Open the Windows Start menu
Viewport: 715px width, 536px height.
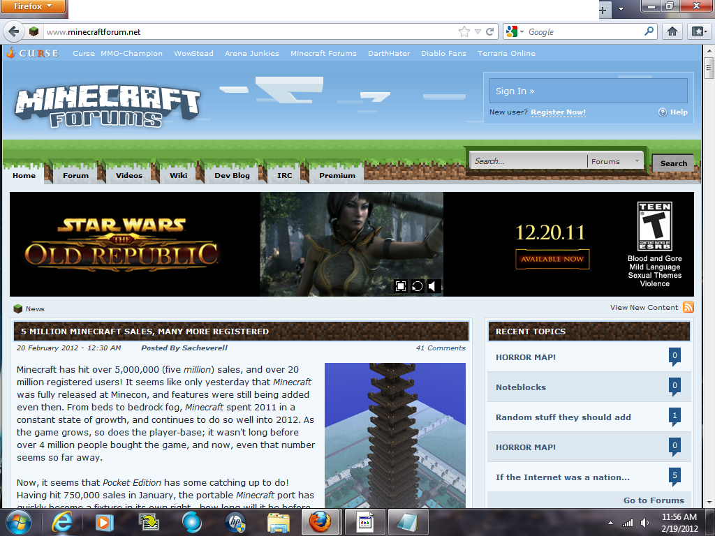coord(18,522)
